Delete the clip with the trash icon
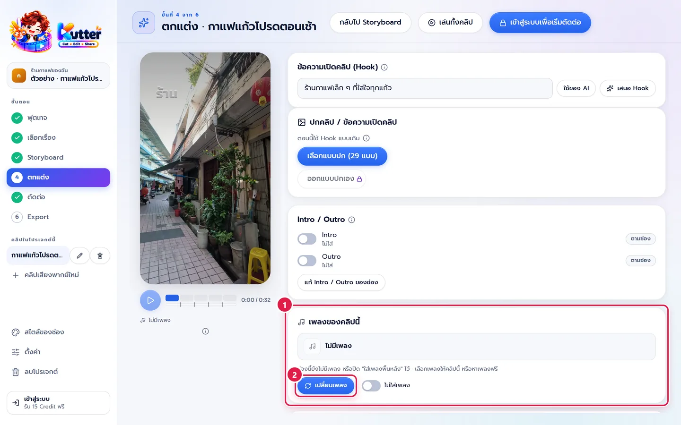 [100, 255]
